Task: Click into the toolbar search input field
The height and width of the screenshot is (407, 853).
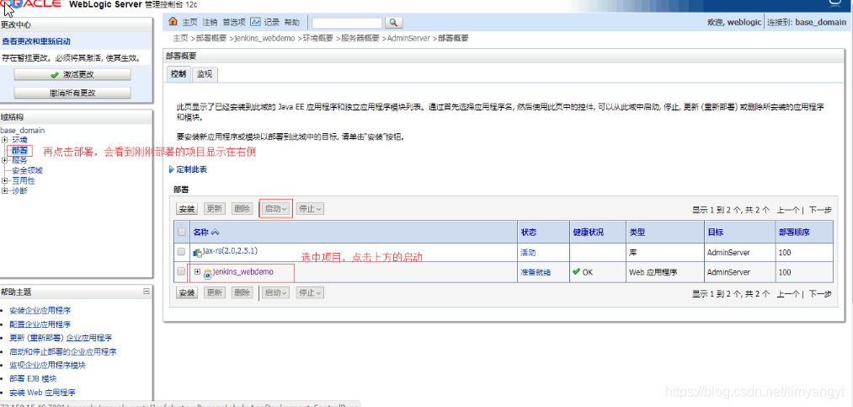Action: click(x=347, y=22)
